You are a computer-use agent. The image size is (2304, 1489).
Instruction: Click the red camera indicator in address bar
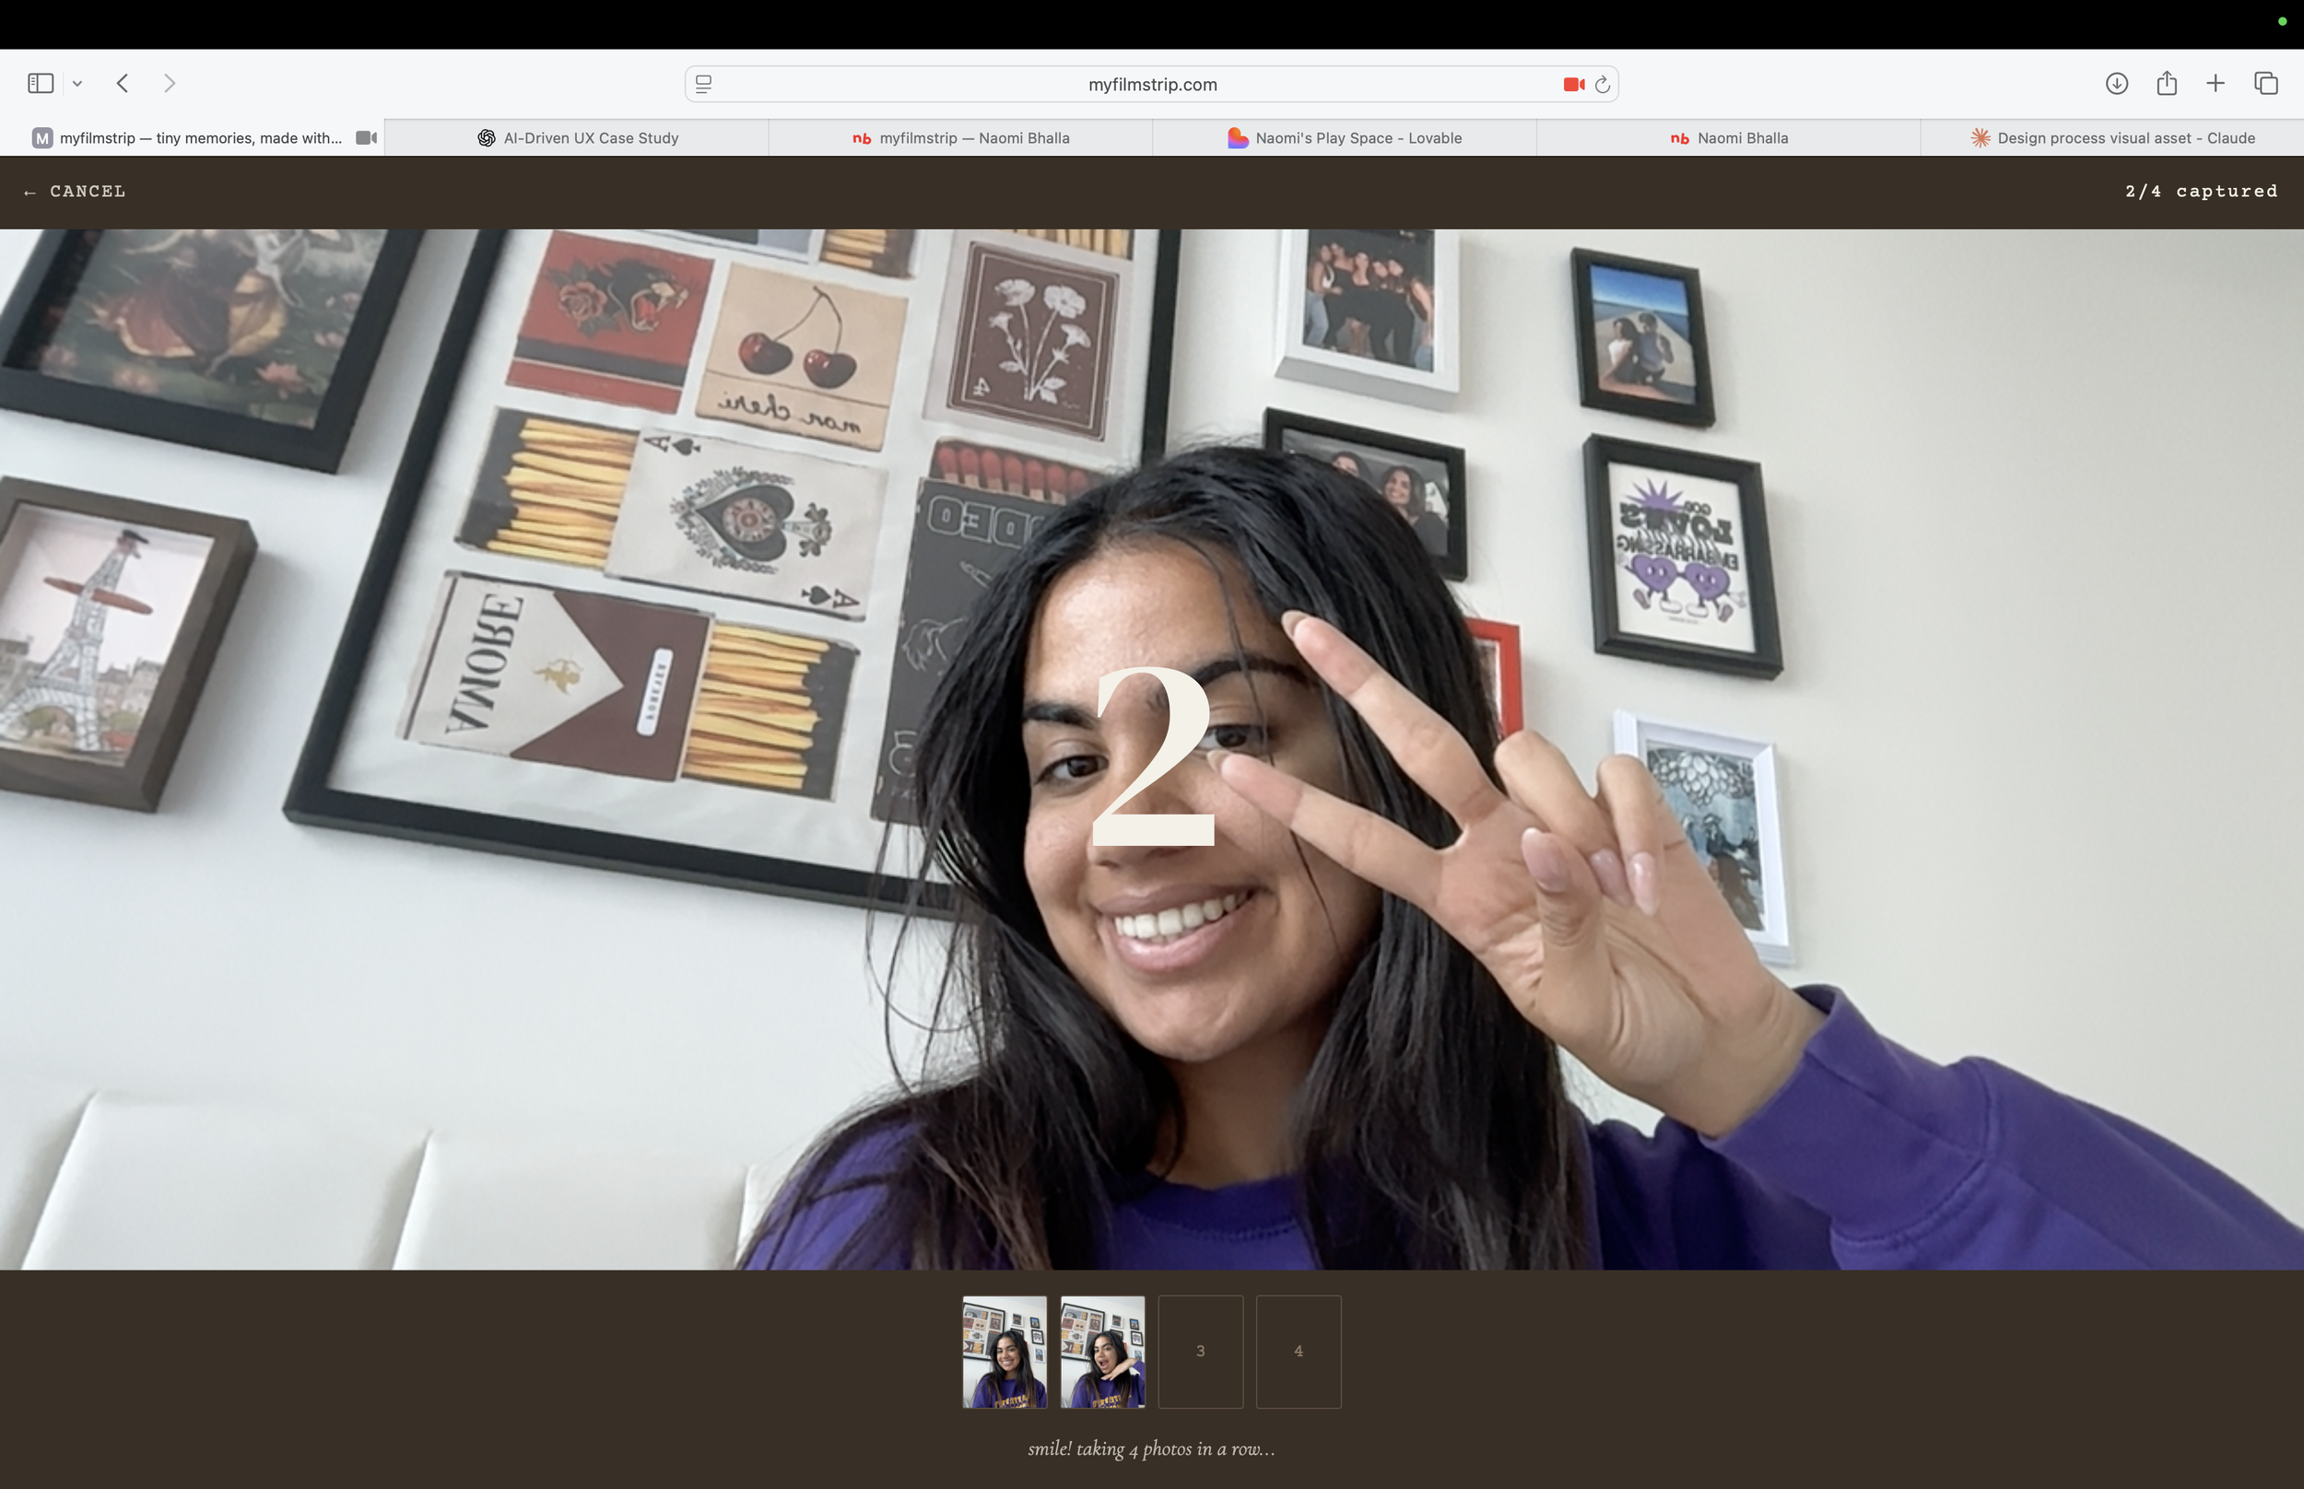(x=1572, y=84)
